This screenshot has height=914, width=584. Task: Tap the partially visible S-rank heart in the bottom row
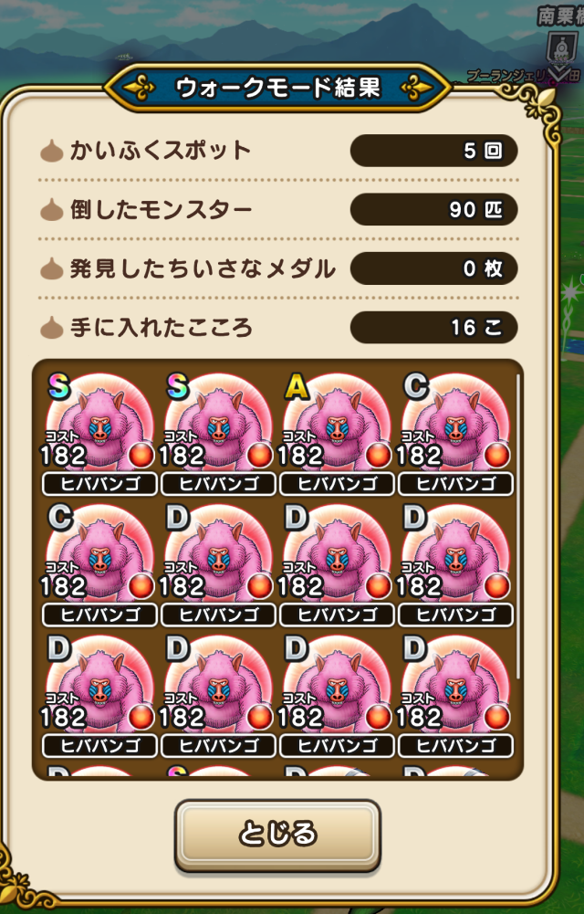pos(218,772)
